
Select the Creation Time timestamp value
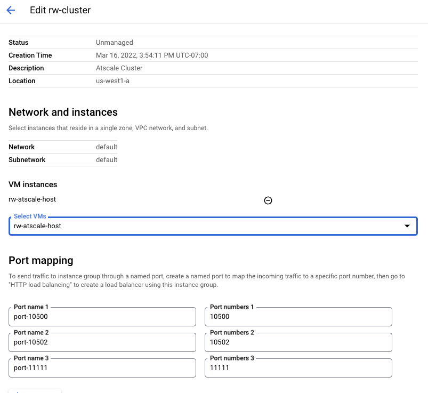pos(152,55)
